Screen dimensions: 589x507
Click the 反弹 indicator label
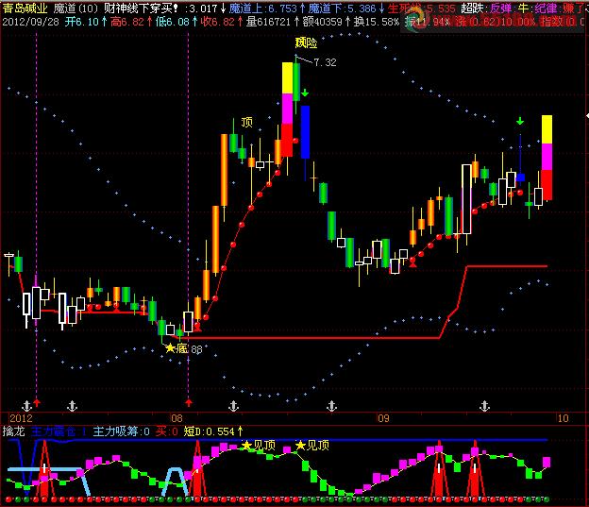click(x=501, y=8)
